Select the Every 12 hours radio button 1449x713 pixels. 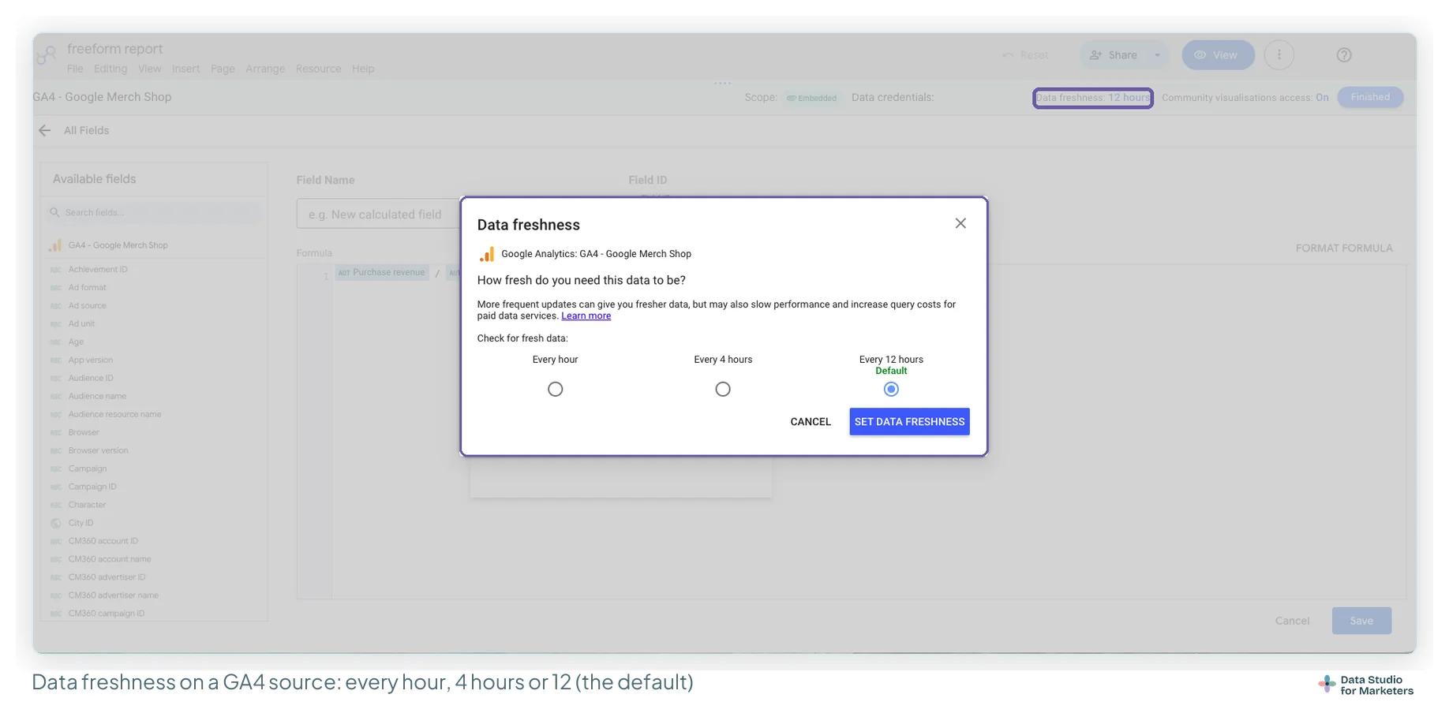[891, 389]
